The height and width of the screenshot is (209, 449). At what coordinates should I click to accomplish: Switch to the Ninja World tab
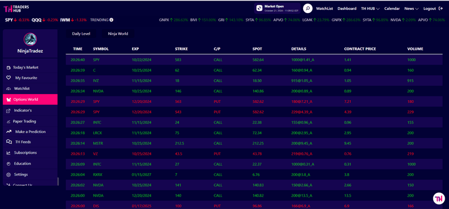[x=118, y=34]
